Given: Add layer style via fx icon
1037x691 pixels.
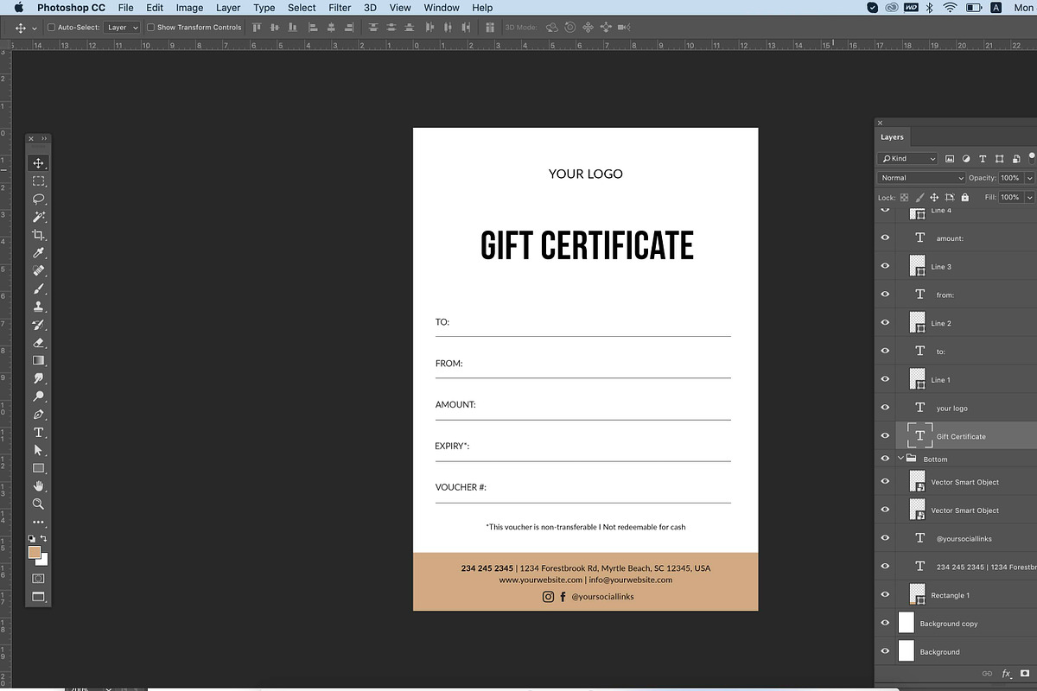Looking at the screenshot, I should point(1006,674).
